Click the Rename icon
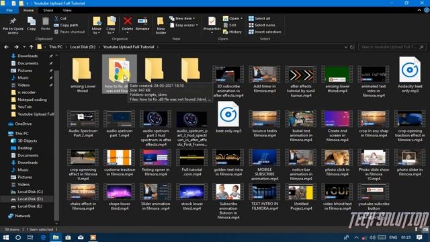Viewport: 430px width, 242px height. coord(142,21)
